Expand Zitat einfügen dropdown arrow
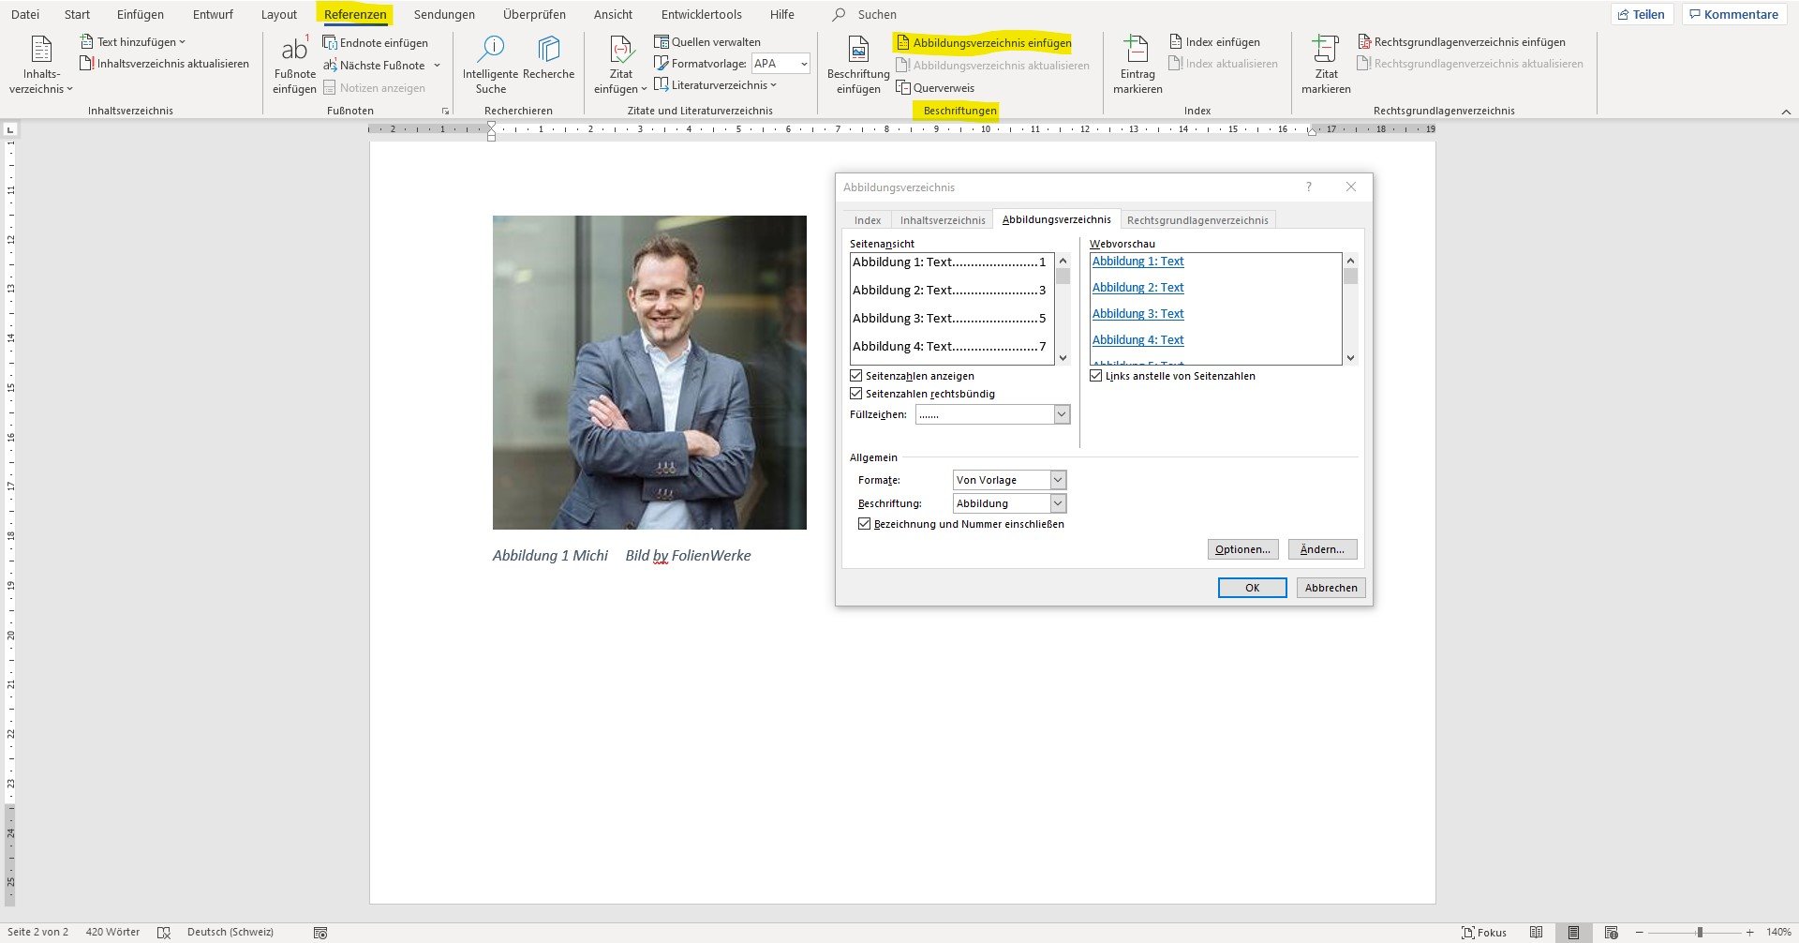Screen dimensions: 1799x943 [x=644, y=90]
